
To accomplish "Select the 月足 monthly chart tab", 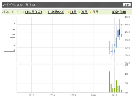I will [x=95, y=12].
